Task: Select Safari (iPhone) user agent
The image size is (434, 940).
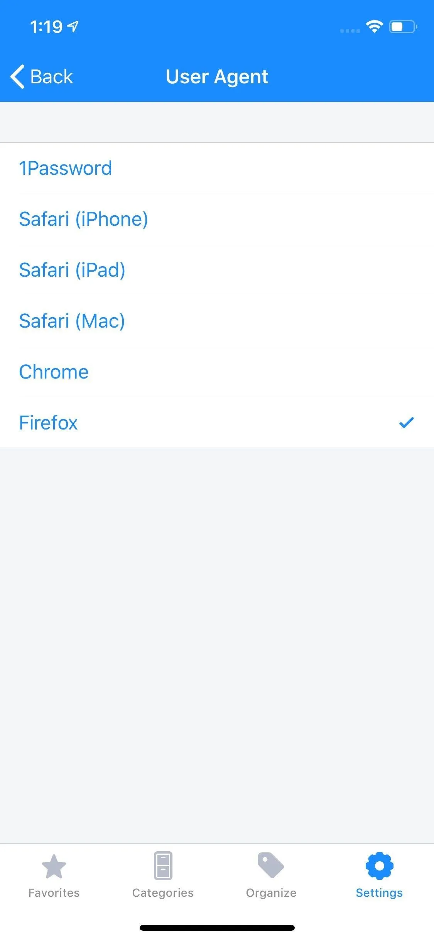Action: point(217,219)
